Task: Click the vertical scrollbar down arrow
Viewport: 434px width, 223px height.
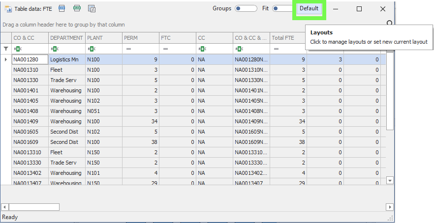Action: click(390, 181)
